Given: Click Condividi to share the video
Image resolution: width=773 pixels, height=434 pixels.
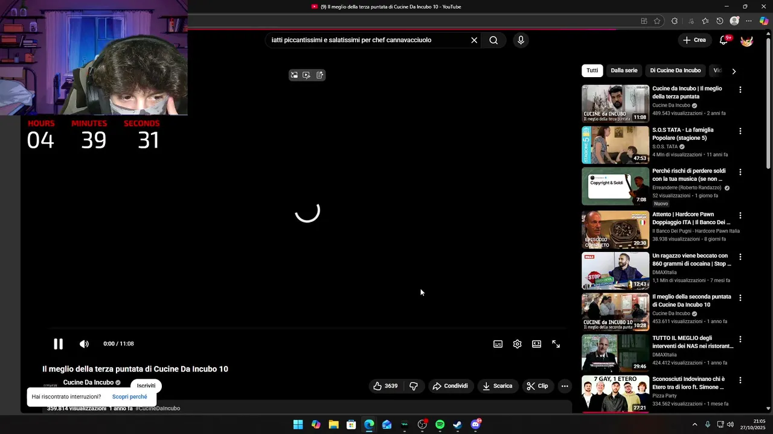Looking at the screenshot, I should pos(451,386).
